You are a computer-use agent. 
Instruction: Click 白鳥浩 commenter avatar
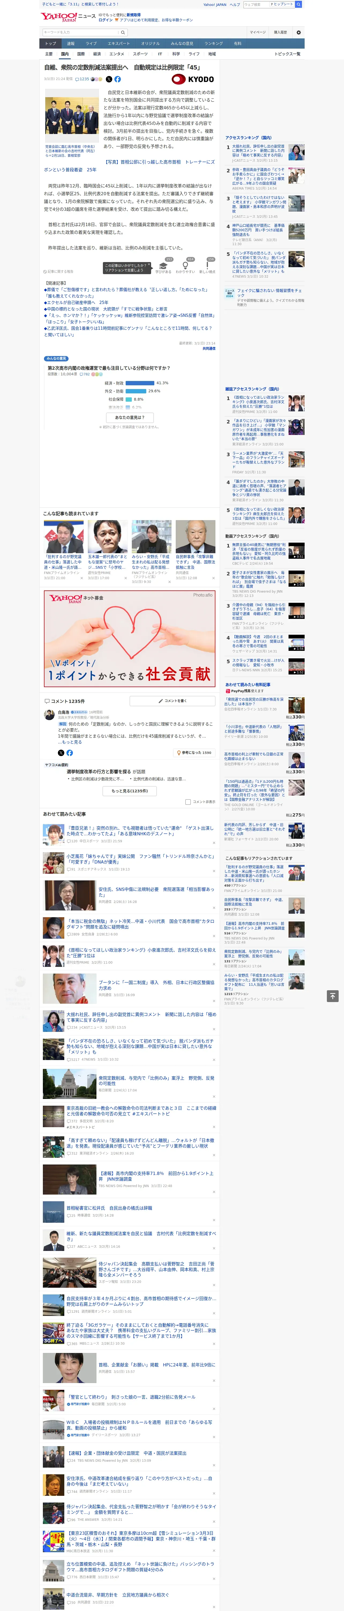[49, 715]
